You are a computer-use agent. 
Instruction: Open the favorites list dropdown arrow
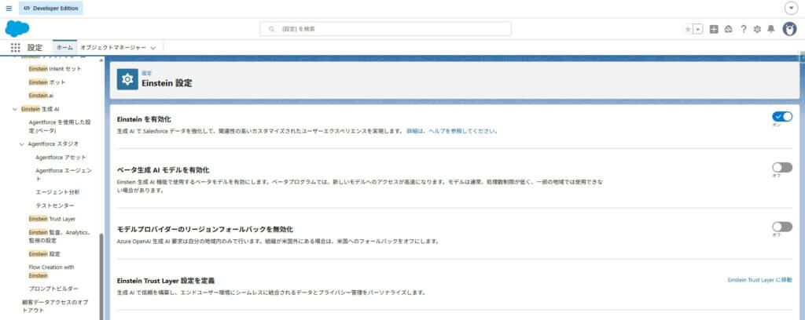[698, 30]
